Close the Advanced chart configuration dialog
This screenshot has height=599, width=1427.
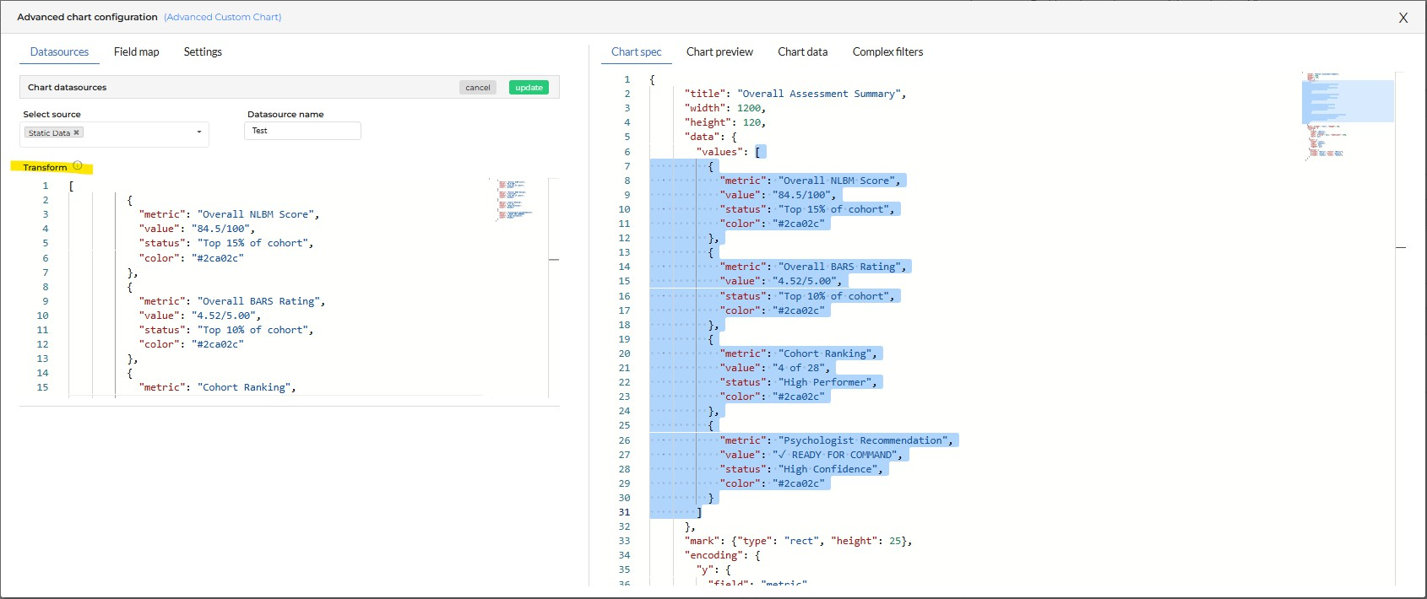coord(1403,17)
